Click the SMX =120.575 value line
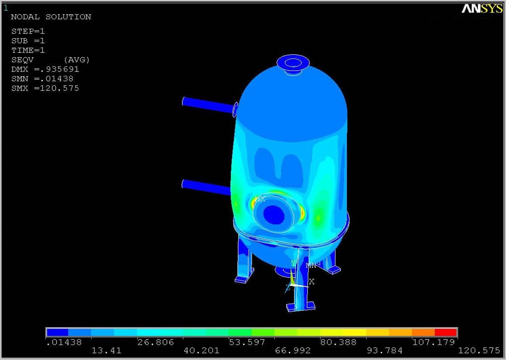 [45, 88]
